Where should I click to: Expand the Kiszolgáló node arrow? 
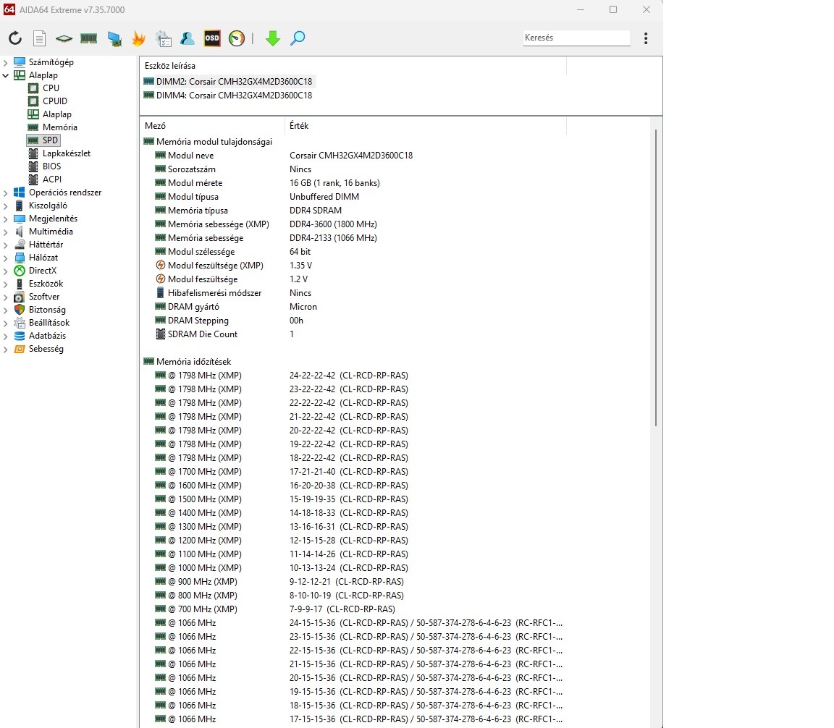[x=6, y=206]
